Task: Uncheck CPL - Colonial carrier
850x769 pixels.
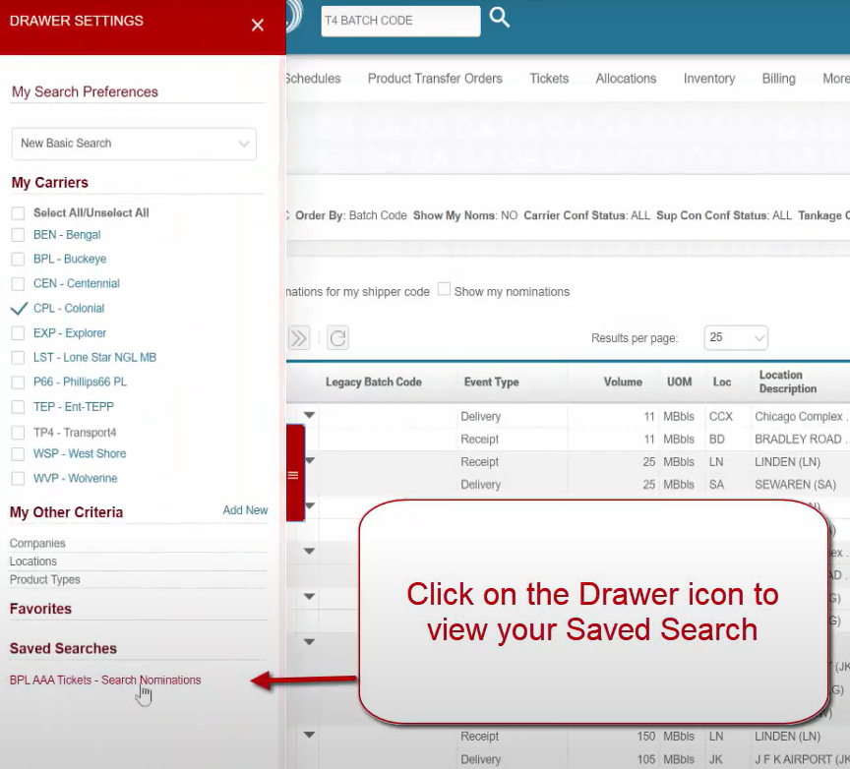Action: click(18, 308)
